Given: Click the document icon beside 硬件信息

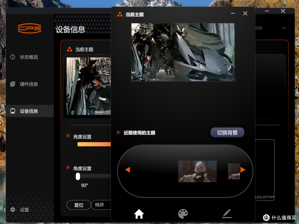Looking at the screenshot, I should [13, 84].
